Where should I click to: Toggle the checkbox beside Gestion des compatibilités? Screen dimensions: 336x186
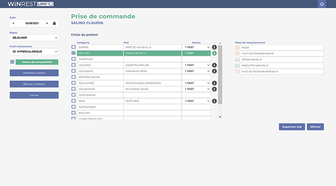coord(12,62)
